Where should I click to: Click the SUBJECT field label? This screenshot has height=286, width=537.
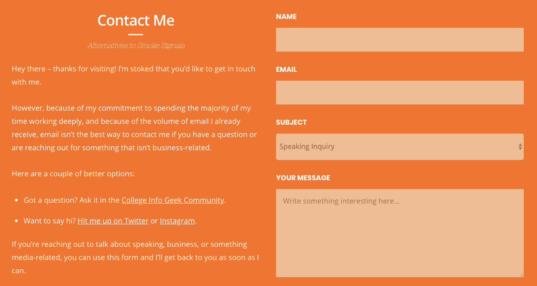pos(291,123)
